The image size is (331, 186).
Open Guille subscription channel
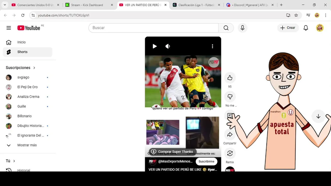point(28,106)
